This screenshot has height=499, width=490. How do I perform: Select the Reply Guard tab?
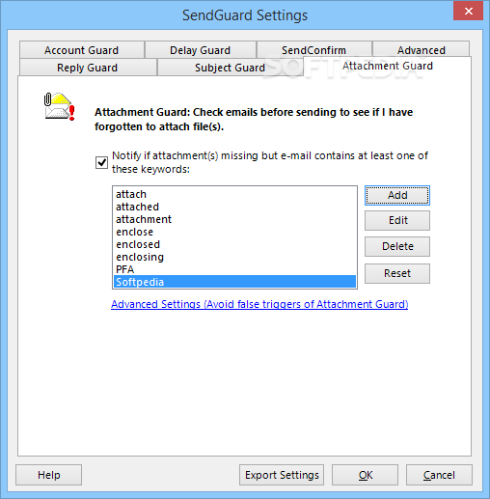coord(88,68)
